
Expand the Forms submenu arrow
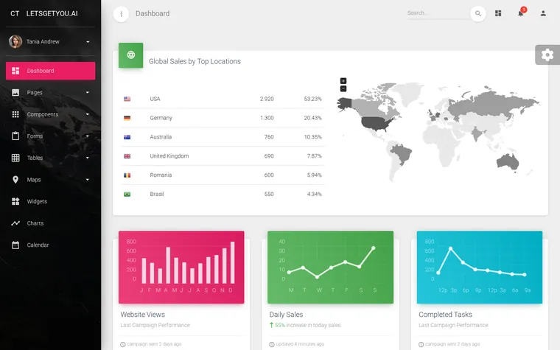[x=88, y=136]
